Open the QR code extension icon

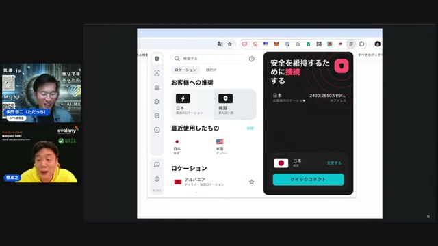pyautogui.click(x=319, y=44)
